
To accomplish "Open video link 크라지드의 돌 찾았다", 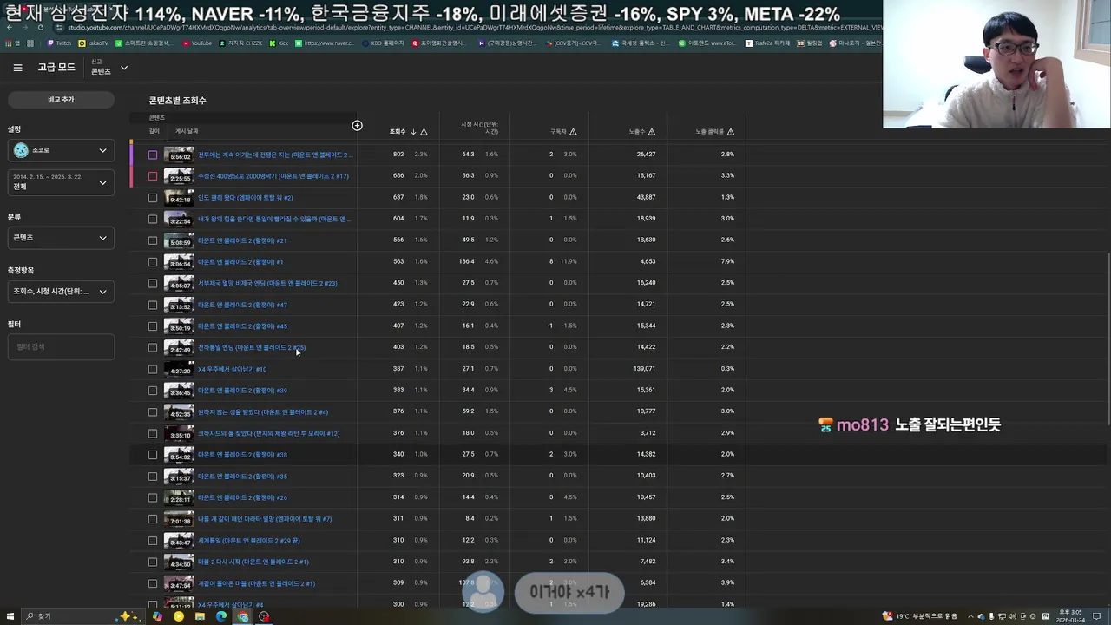I will point(268,433).
